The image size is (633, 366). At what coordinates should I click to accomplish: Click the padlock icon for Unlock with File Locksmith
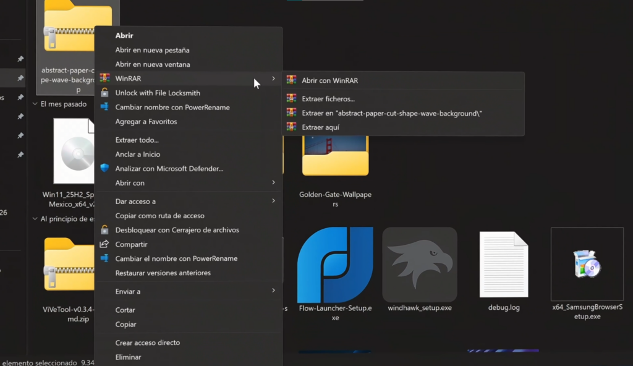coord(104,93)
